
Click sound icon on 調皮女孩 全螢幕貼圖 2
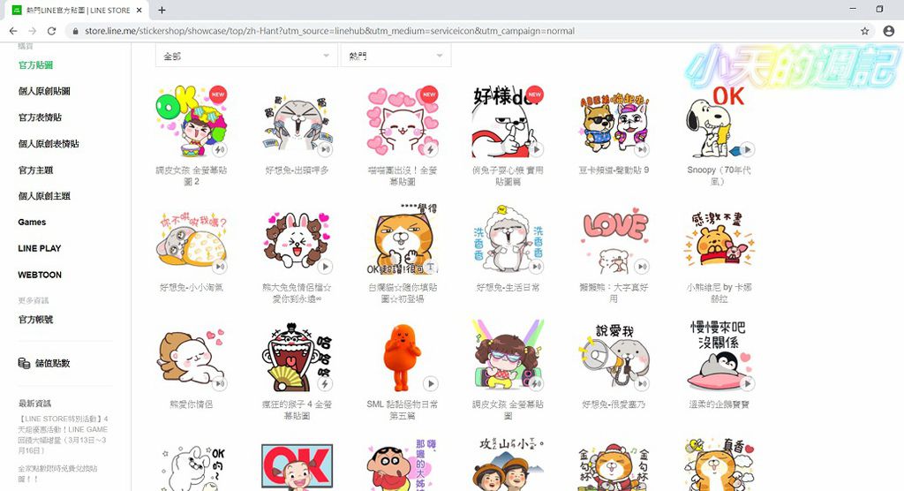point(220,149)
